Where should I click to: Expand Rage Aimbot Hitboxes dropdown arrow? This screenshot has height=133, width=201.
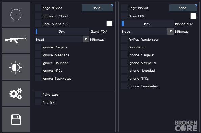pyautogui.click(x=86, y=39)
